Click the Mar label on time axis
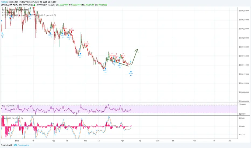 coord(86,141)
